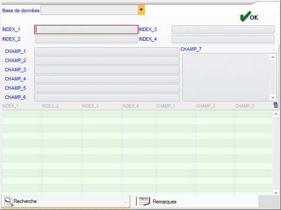
Task: Expand the Base de données dropdown arrow
Action: tap(141, 10)
